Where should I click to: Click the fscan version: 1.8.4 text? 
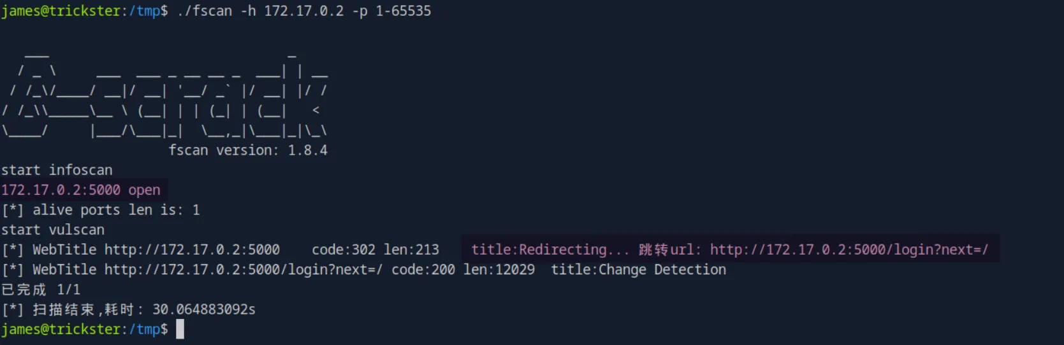click(248, 150)
